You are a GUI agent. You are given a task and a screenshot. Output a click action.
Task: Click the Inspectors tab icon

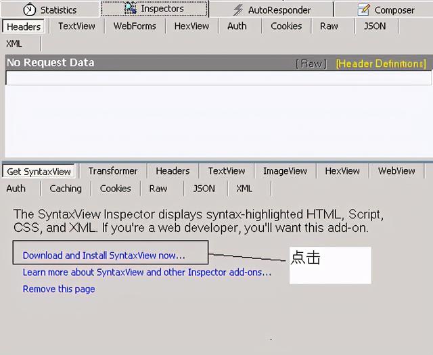click(131, 9)
